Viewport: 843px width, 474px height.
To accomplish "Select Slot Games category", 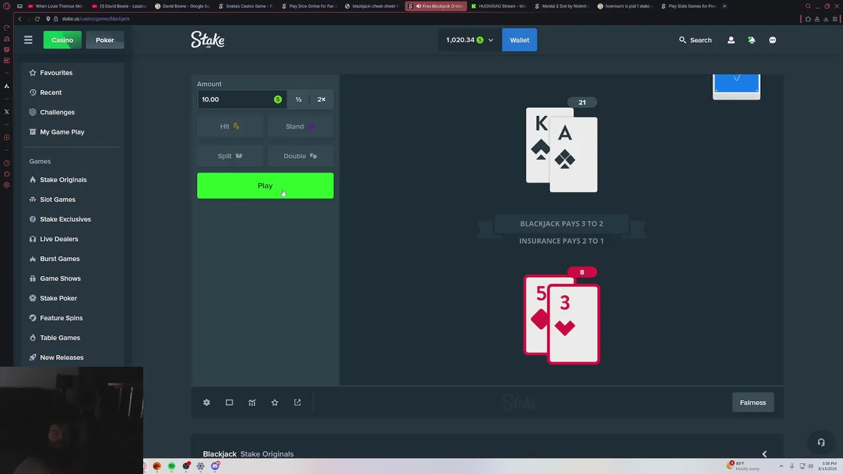I will point(72,199).
